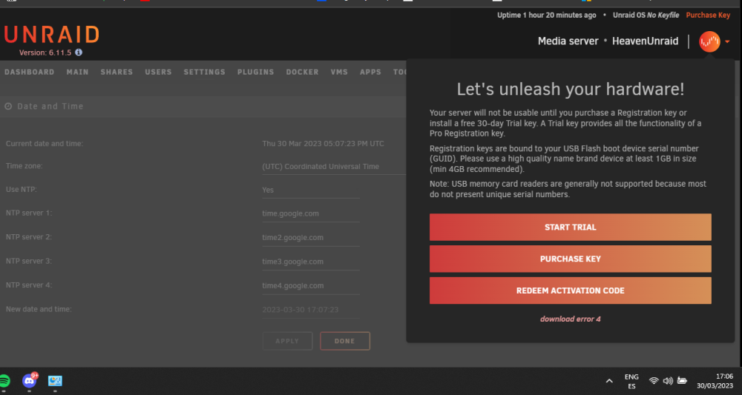This screenshot has height=395, width=742.
Task: Open the Dashboard tab
Action: (30, 72)
